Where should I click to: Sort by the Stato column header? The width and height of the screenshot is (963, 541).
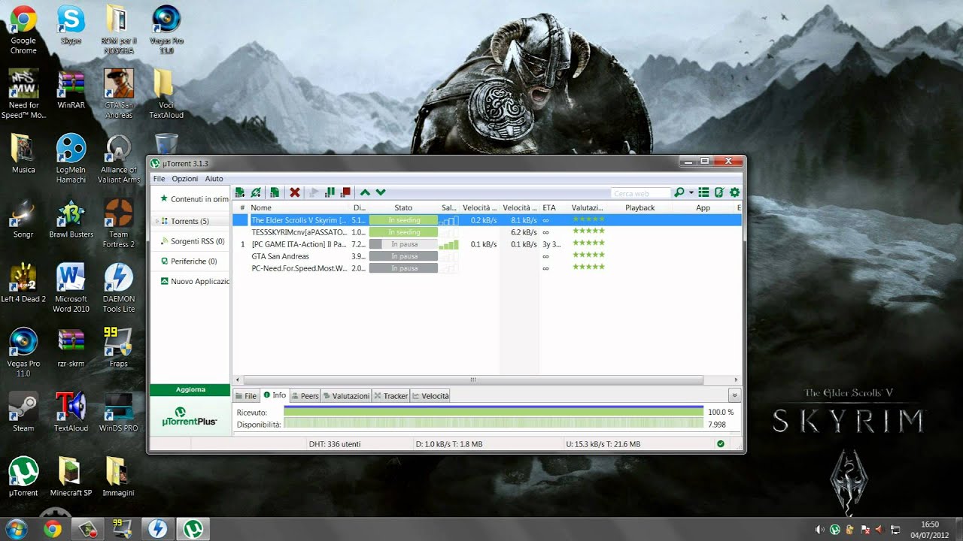pos(403,207)
